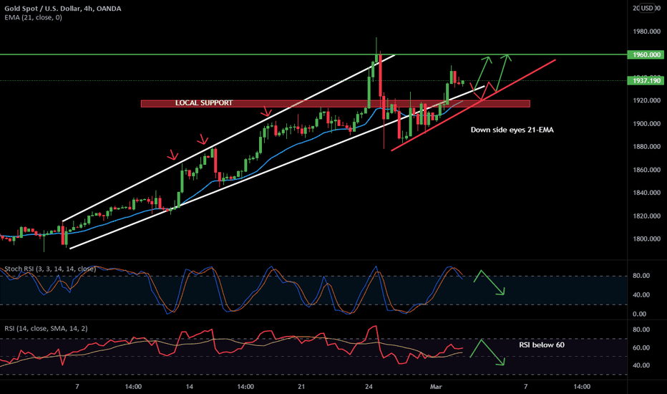Viewport: 667px width, 394px height.
Task: Click the 1980.000 price axis label
Action: pyautogui.click(x=646, y=32)
